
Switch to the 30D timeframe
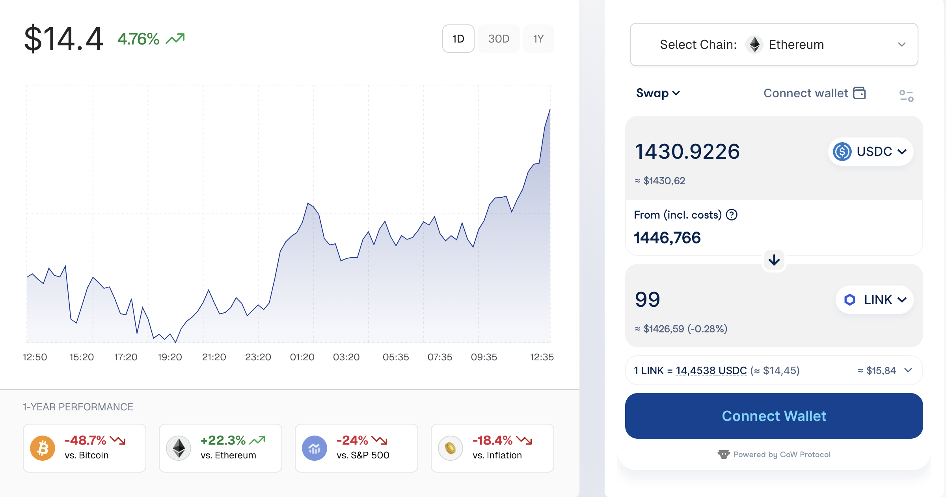point(498,38)
